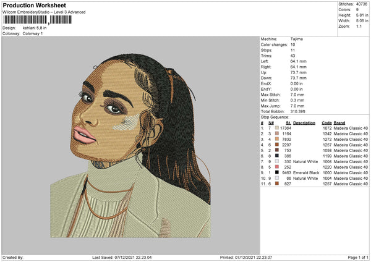
Task: Click the embroidered portrait design preview
Action: (x=130, y=145)
